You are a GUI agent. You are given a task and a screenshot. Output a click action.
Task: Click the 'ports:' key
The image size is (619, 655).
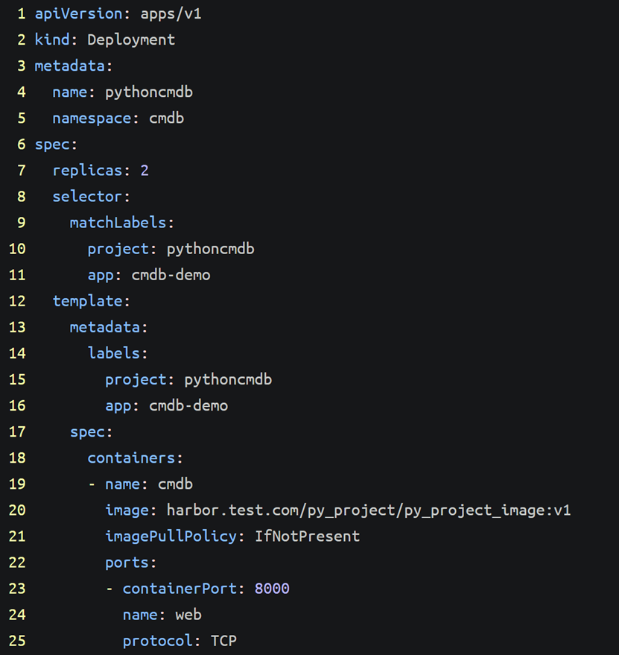pos(131,563)
